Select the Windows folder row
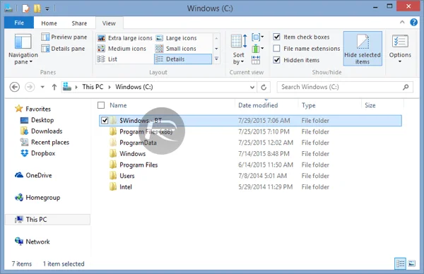This screenshot has width=424, height=274. [250, 154]
